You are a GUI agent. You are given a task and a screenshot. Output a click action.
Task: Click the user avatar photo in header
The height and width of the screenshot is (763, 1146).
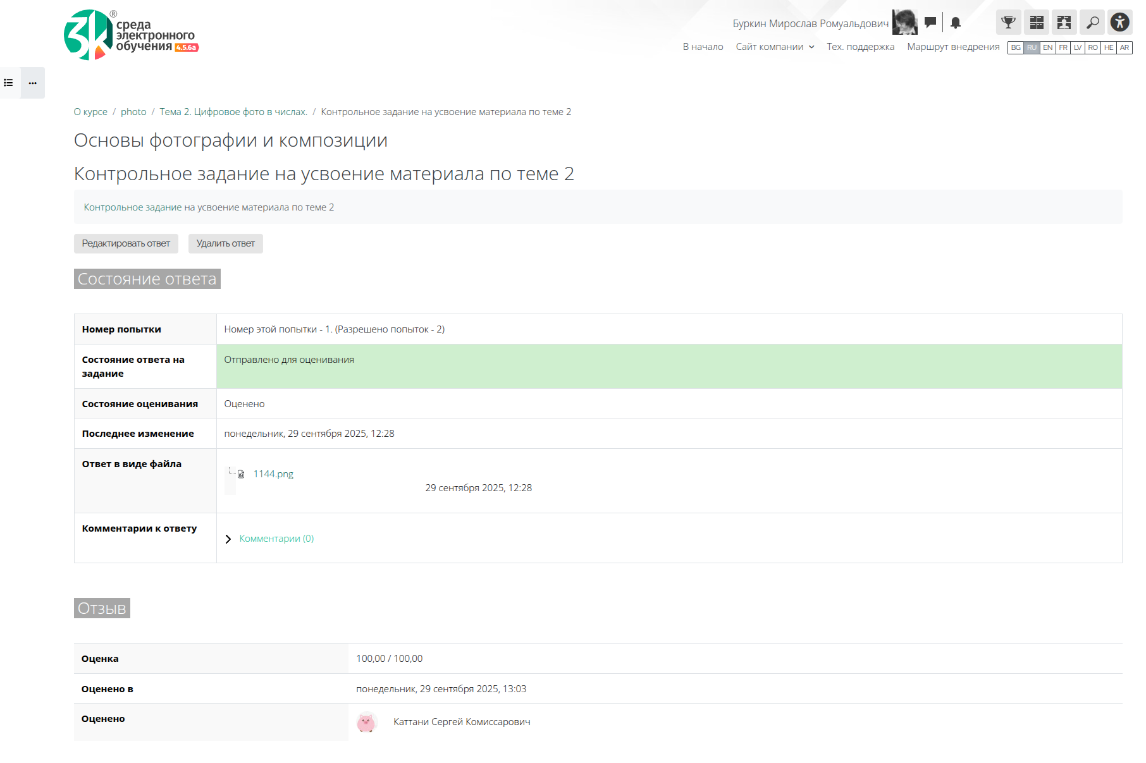[904, 23]
